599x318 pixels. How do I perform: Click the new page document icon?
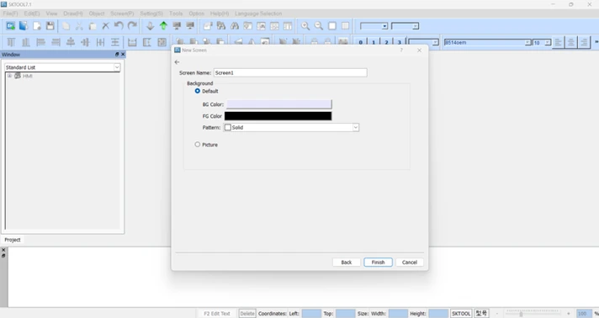click(37, 26)
